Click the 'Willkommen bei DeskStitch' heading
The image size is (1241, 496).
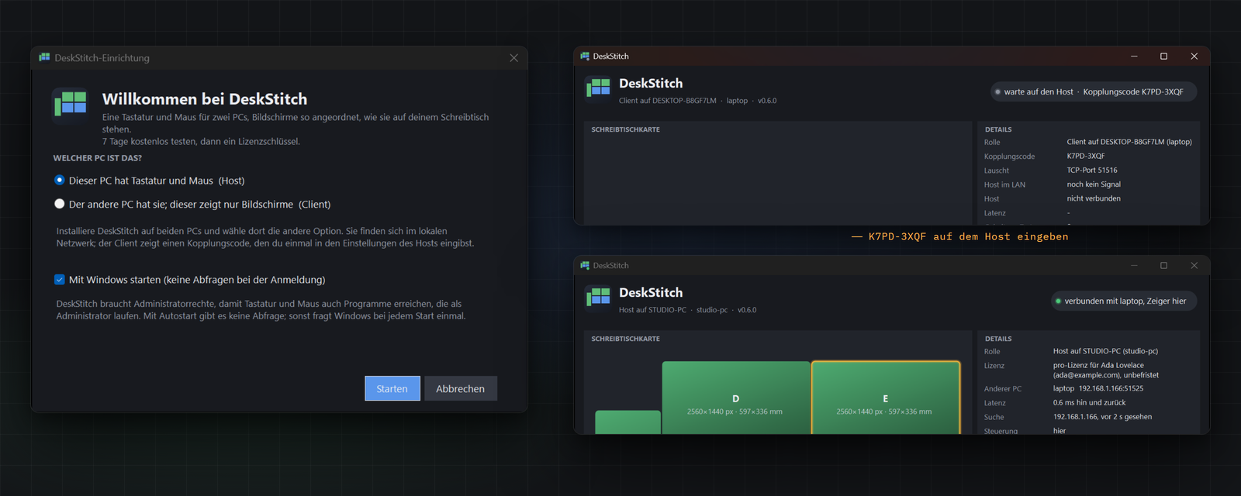click(205, 99)
